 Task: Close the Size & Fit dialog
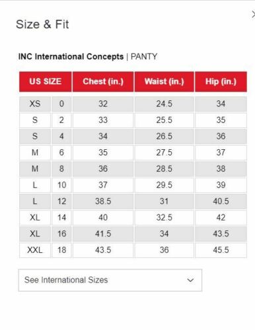(253, 15)
